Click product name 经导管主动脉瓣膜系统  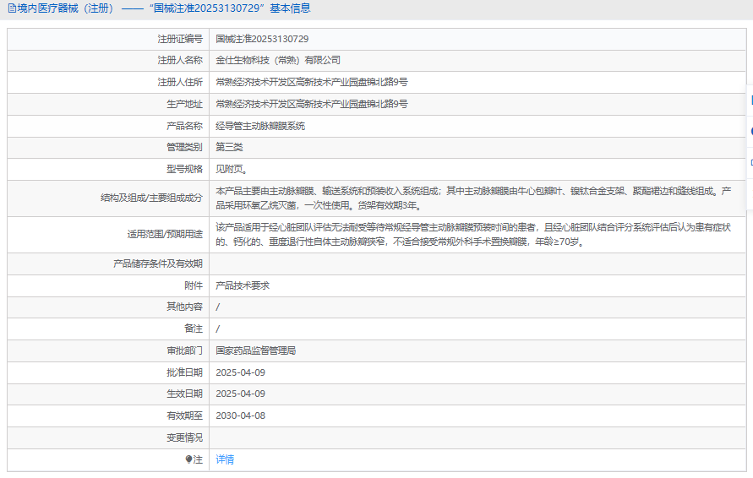[x=260, y=126]
